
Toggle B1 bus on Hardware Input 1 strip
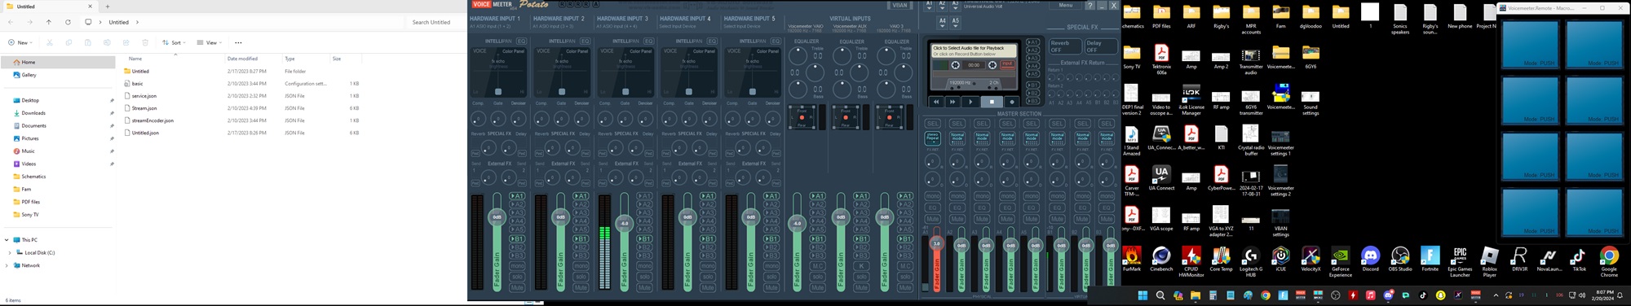pyautogui.click(x=517, y=239)
